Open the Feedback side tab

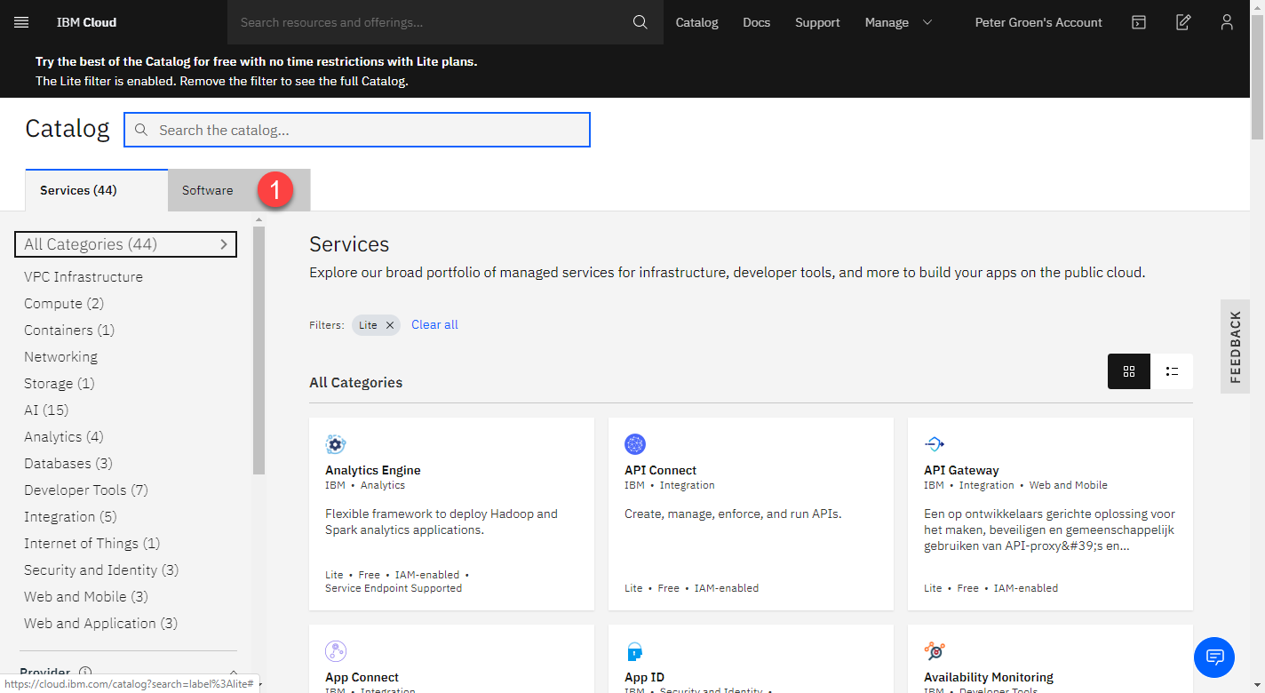(x=1235, y=346)
